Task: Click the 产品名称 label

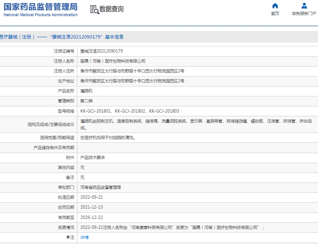Action: [66, 91]
